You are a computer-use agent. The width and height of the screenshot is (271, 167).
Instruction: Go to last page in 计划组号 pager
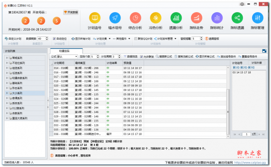[x=263, y=134]
